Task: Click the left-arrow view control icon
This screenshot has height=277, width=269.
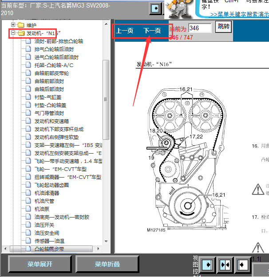Action: point(242,265)
